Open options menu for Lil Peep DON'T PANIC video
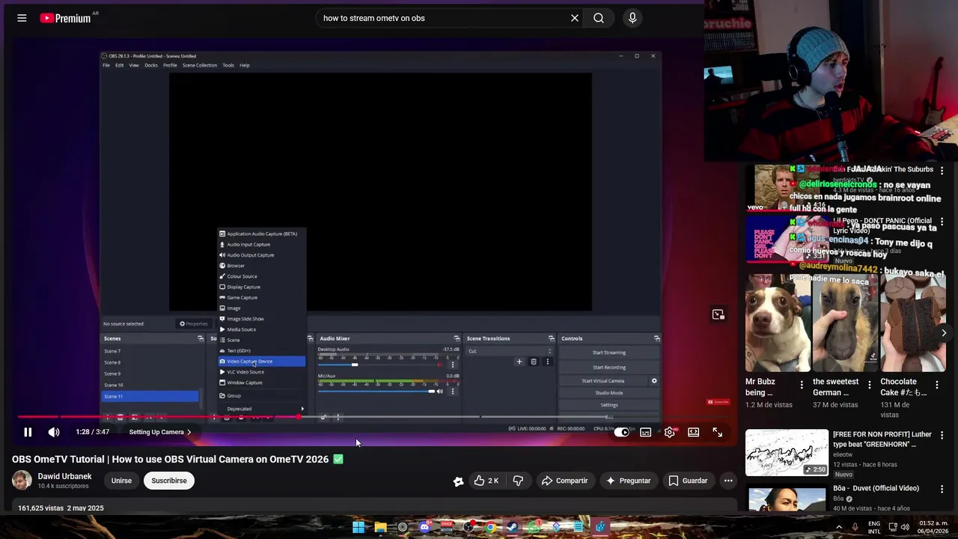Screen dimensions: 958x539 tap(942, 222)
